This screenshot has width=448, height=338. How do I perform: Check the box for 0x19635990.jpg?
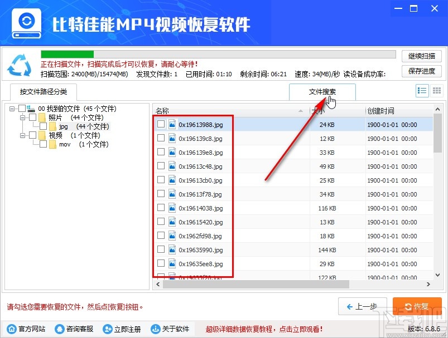pos(161,249)
